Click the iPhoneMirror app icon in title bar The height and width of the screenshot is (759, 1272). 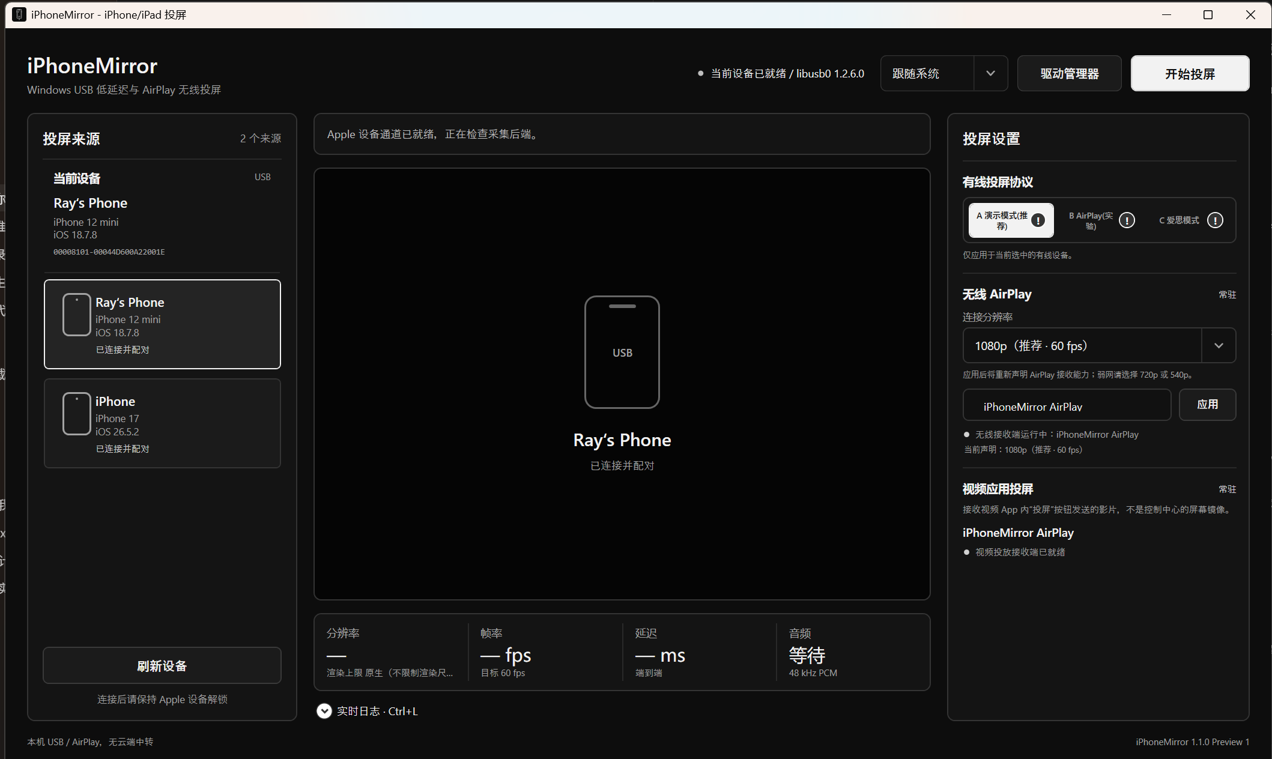19,14
